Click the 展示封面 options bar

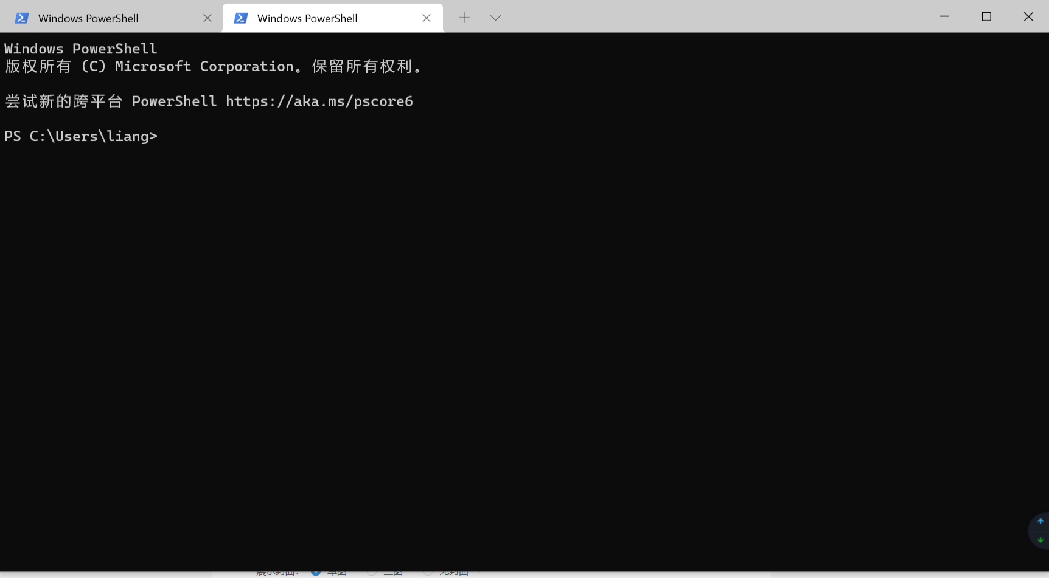(x=278, y=572)
